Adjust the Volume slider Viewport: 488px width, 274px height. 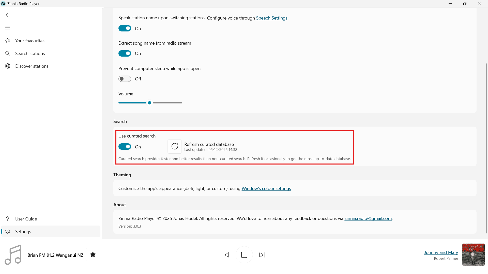click(150, 103)
